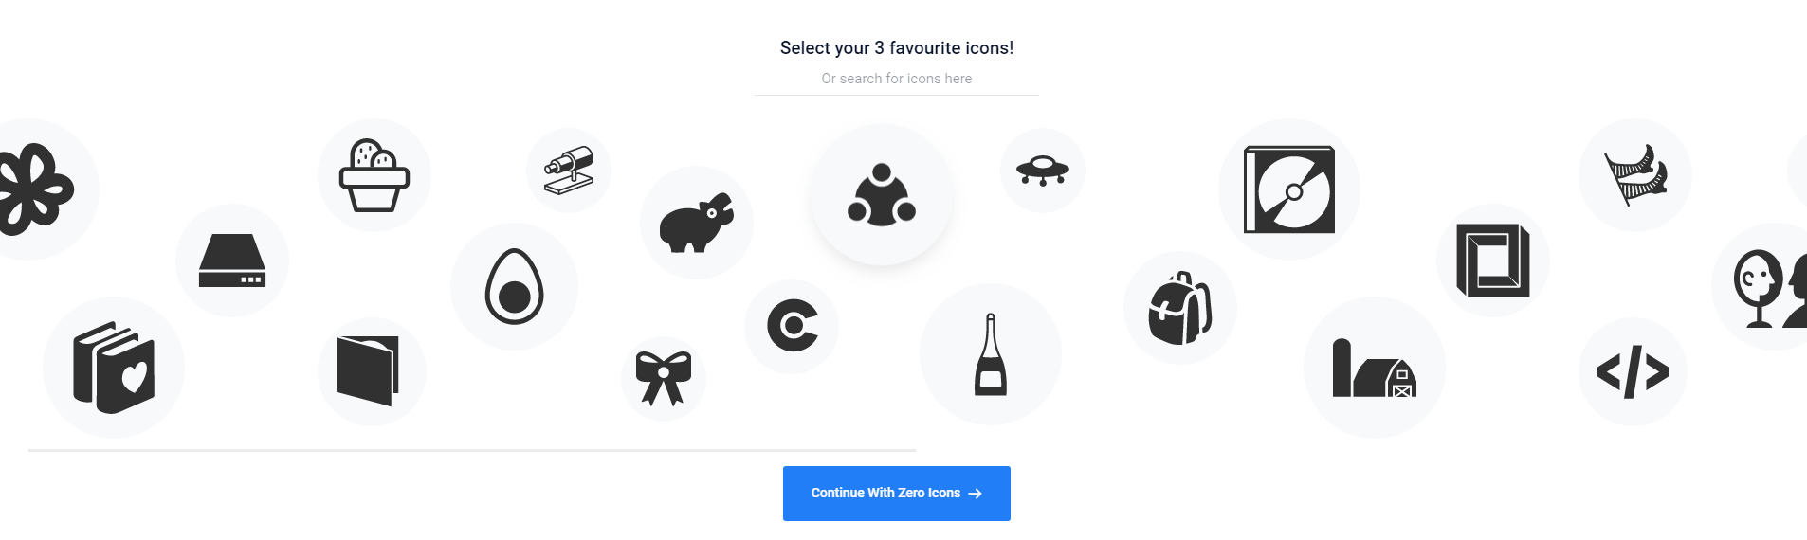Select the square picture frame icon

click(1493, 261)
